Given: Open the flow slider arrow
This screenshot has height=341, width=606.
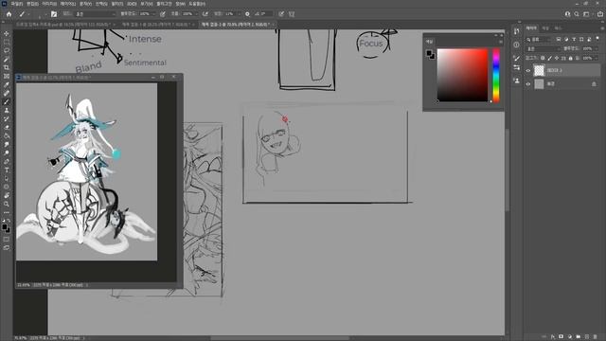Looking at the screenshot, I should pos(197,14).
